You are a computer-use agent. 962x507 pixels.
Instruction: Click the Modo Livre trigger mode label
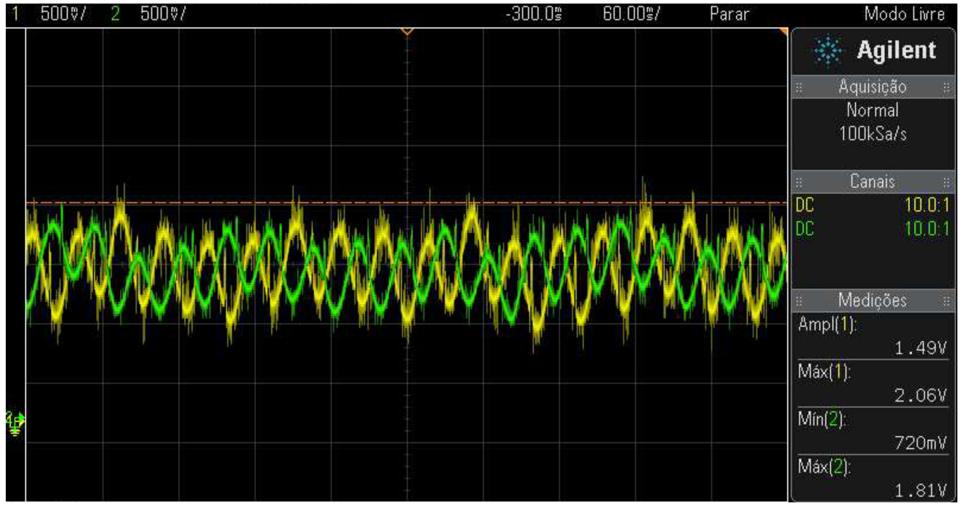tap(904, 14)
